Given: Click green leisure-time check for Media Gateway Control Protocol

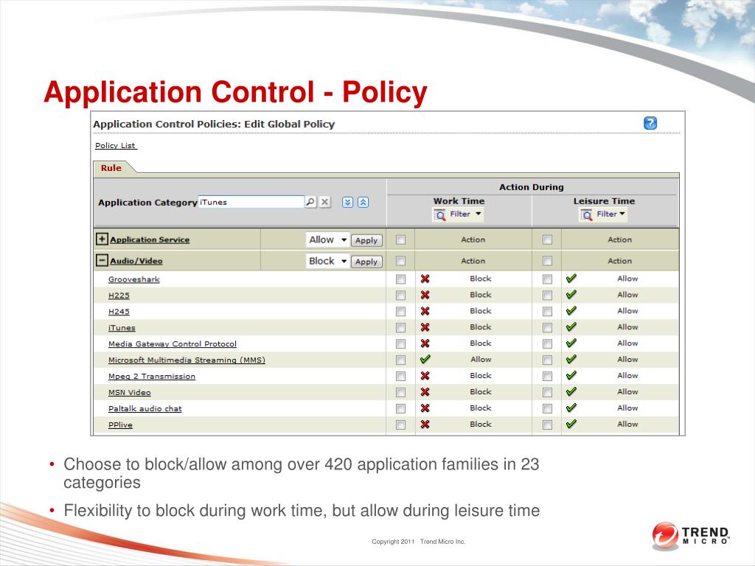Looking at the screenshot, I should click(x=571, y=343).
